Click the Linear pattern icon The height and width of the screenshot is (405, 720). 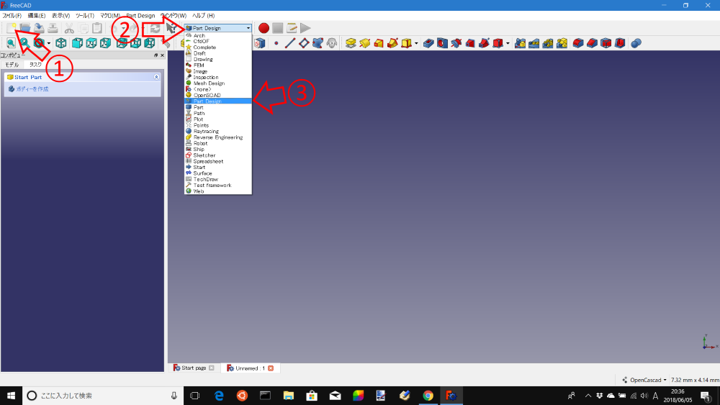534,43
